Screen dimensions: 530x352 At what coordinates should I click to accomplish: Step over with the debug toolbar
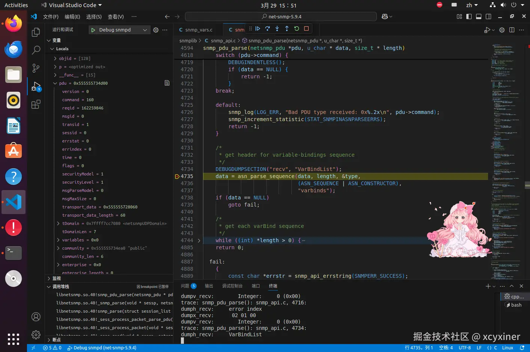point(267,28)
